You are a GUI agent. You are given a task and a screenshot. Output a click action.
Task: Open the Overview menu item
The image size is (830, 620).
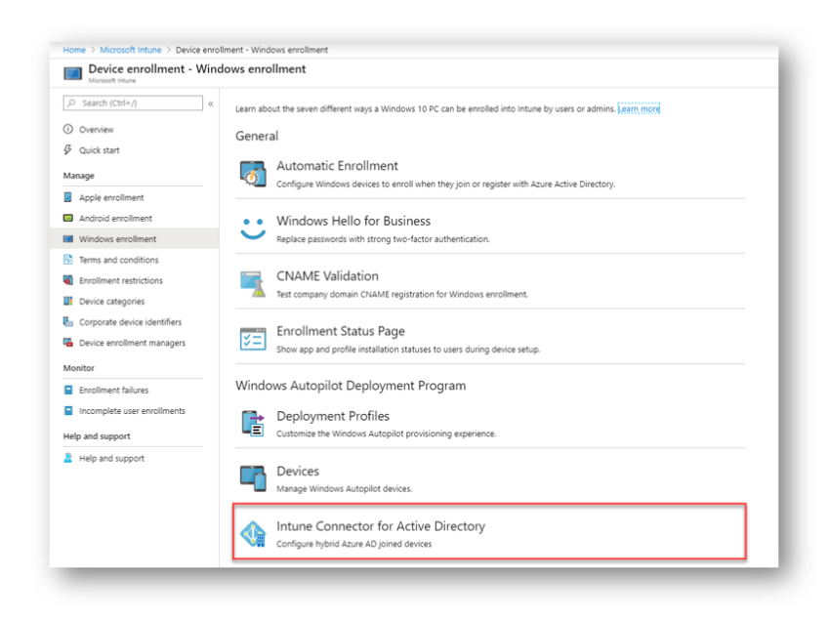click(x=97, y=130)
